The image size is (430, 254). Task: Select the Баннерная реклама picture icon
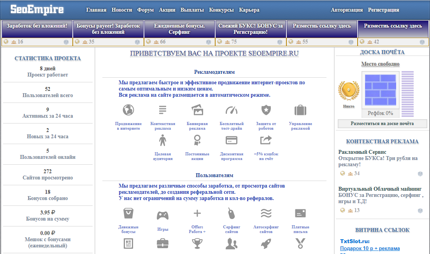[x=197, y=110]
